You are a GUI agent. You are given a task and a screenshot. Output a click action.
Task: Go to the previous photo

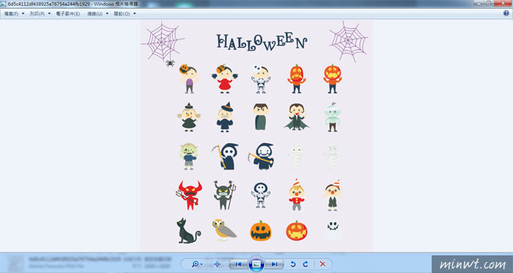(238, 264)
